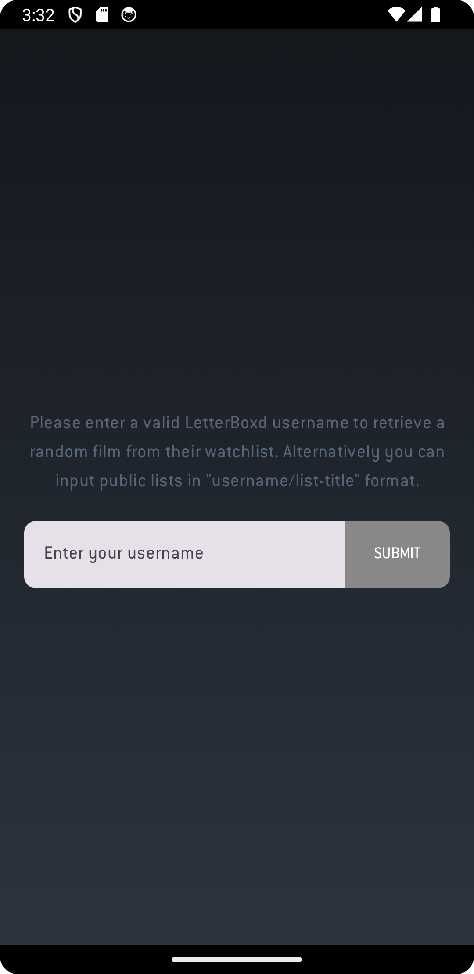Click the word "LetterBoxd" in the instructions

(x=226, y=423)
